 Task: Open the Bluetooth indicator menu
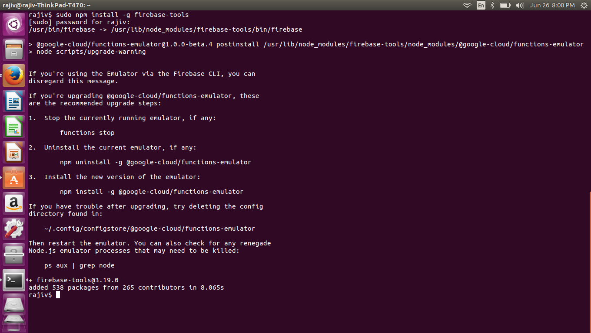(x=492, y=5)
